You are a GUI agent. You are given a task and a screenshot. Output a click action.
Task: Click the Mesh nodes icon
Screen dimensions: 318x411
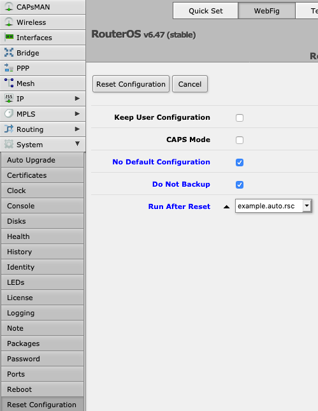9,83
